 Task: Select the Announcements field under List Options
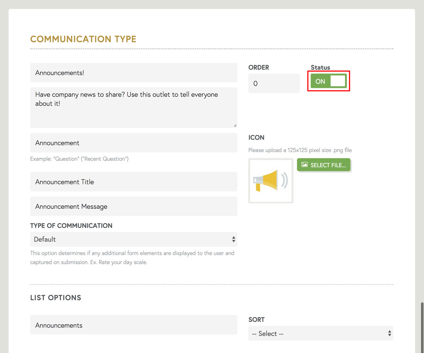134,325
